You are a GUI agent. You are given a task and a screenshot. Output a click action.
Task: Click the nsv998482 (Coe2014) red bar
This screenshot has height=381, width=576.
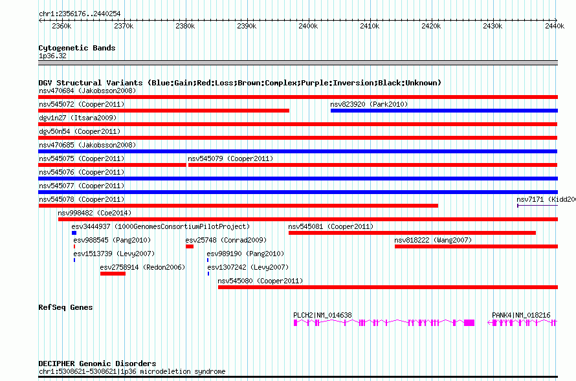click(308, 219)
